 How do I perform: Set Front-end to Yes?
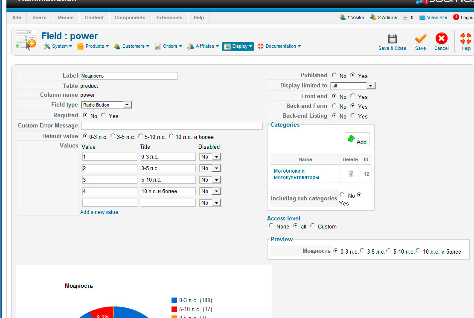coord(353,96)
